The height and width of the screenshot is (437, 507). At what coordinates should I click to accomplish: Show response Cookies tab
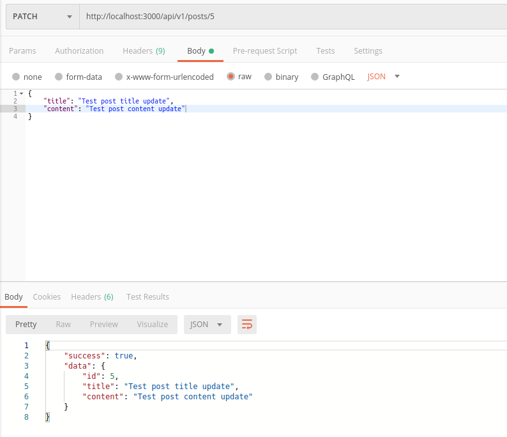point(47,296)
